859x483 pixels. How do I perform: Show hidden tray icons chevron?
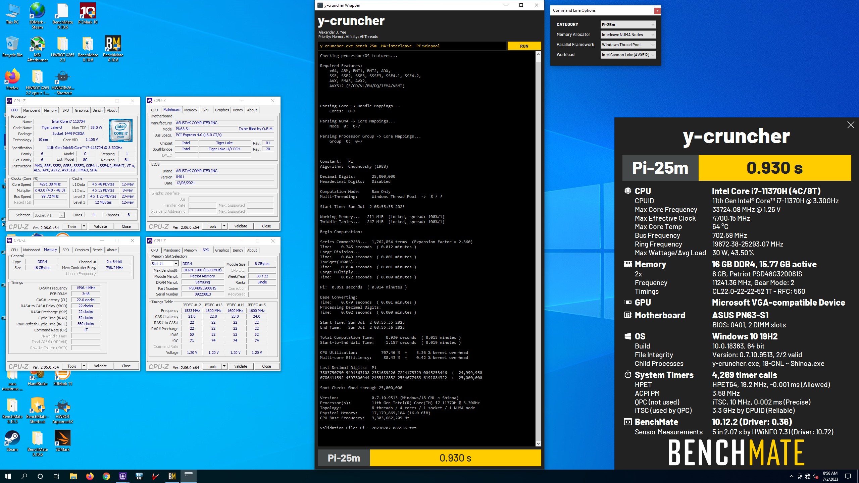click(x=791, y=476)
